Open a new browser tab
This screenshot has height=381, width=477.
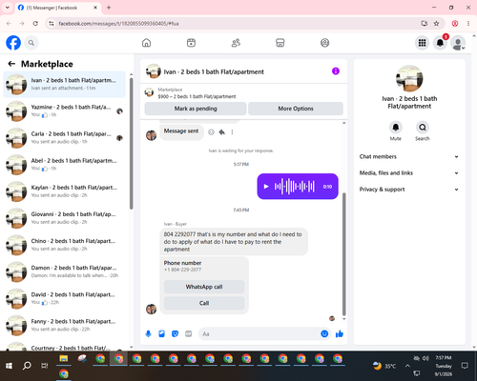109,8
